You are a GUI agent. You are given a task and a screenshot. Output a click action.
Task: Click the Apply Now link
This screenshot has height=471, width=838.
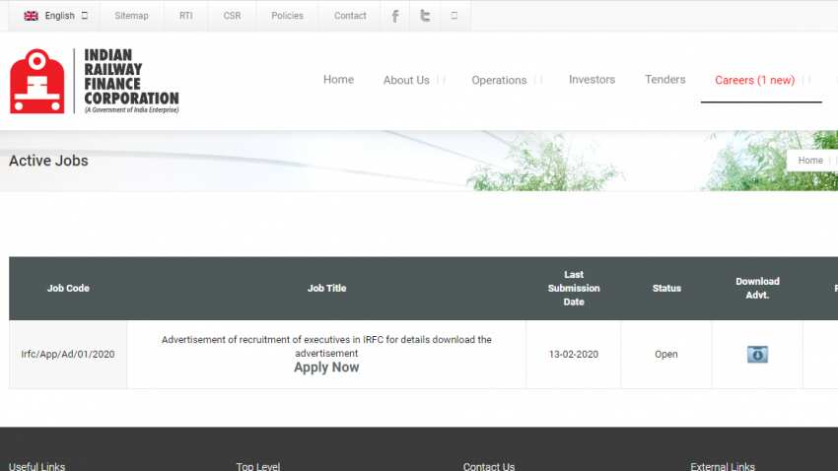(x=326, y=368)
